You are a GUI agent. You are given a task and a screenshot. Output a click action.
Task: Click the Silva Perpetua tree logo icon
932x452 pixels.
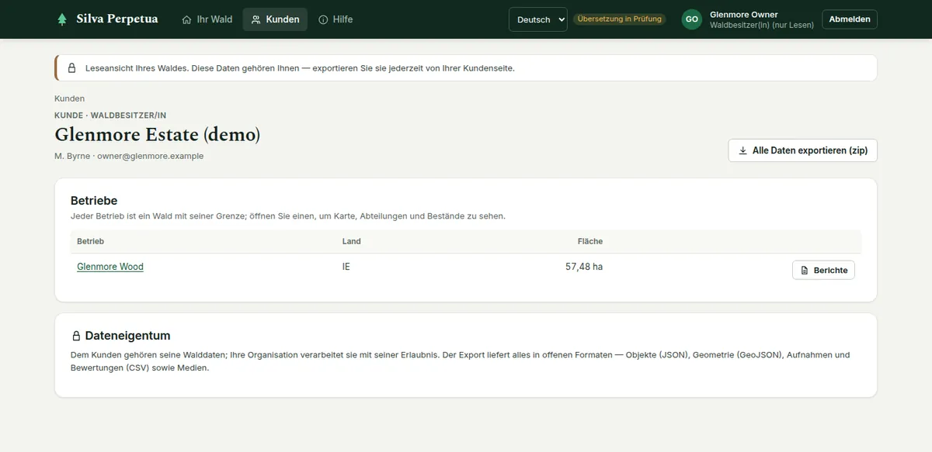click(62, 19)
